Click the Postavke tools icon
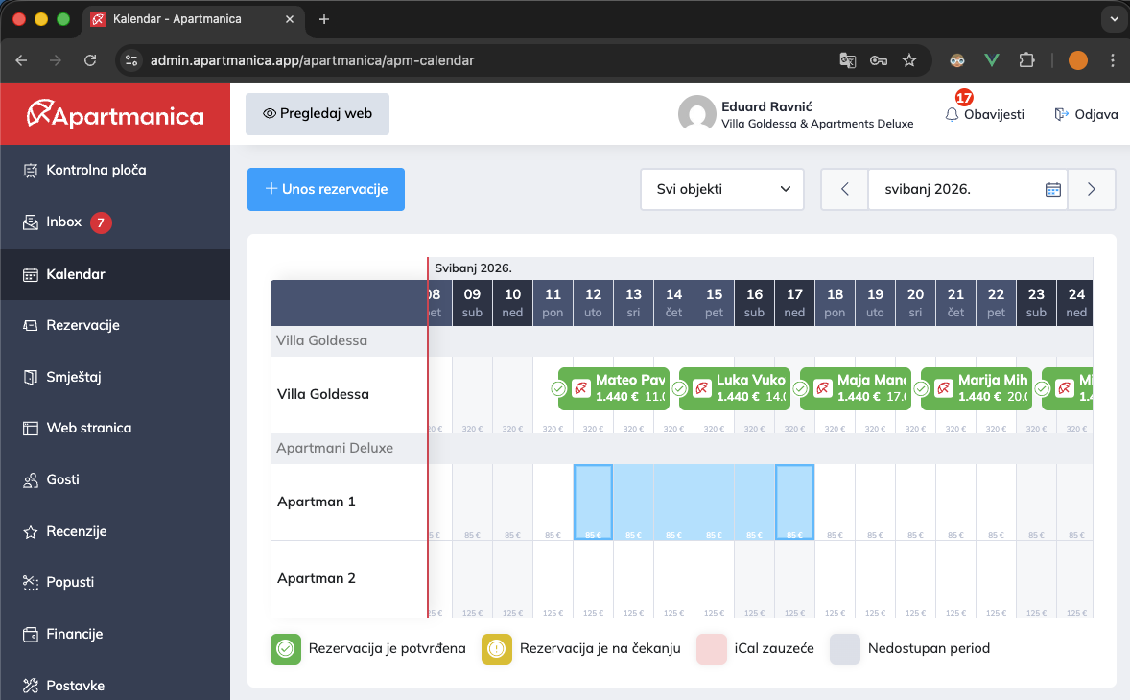The width and height of the screenshot is (1130, 700). pyautogui.click(x=31, y=686)
